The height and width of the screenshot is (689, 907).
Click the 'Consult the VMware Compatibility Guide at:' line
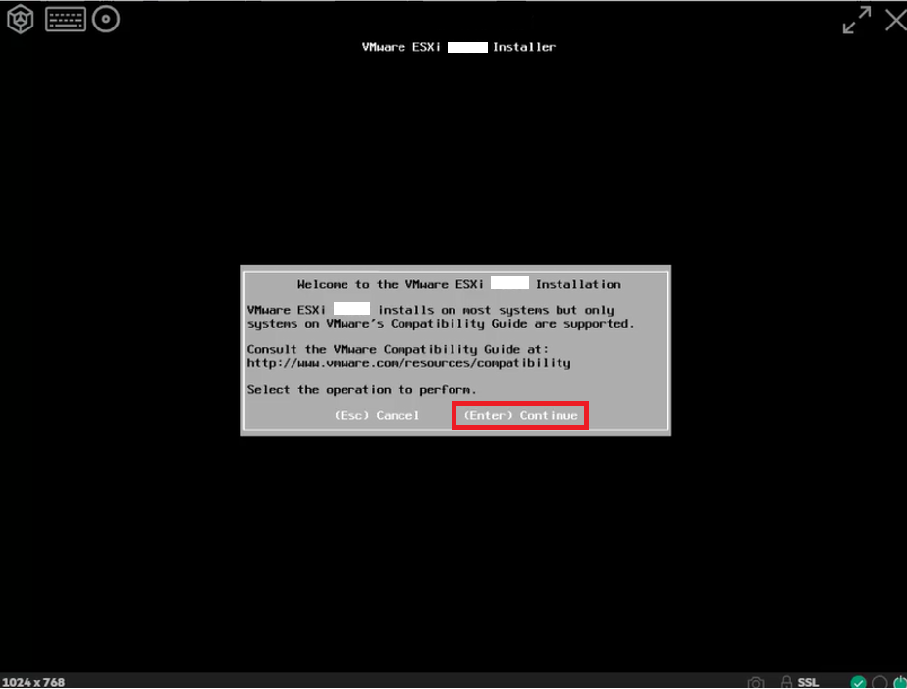tap(398, 349)
